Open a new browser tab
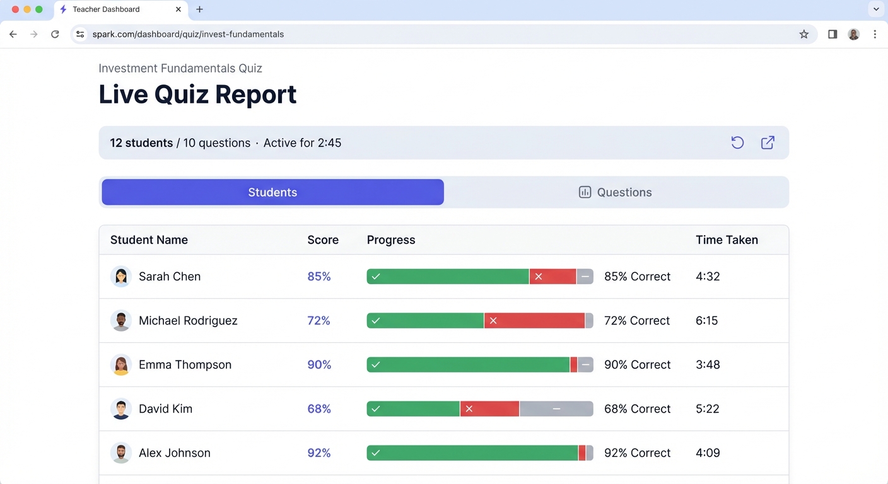 coord(199,9)
